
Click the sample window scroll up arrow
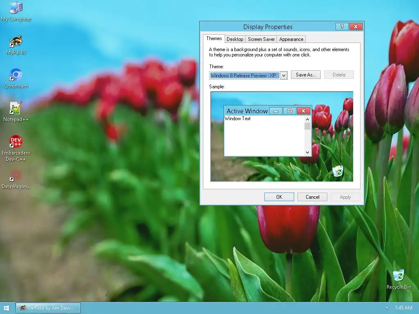click(x=308, y=119)
